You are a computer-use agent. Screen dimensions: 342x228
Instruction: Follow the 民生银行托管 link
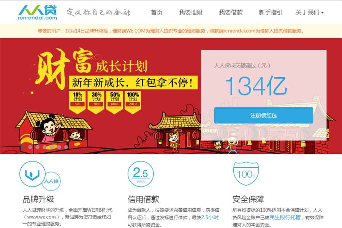(x=285, y=217)
